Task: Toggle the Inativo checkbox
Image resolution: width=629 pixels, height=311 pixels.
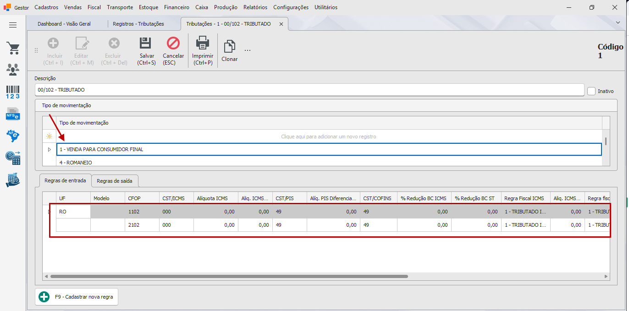Action: pos(591,91)
